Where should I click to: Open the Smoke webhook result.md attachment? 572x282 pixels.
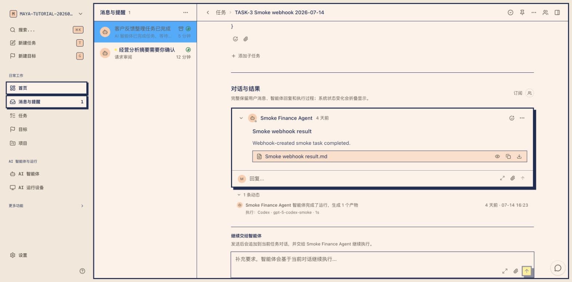coord(389,156)
